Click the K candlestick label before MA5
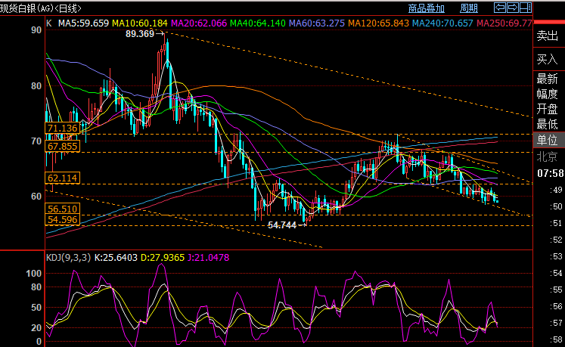The height and width of the screenshot is (347, 565). click(49, 23)
